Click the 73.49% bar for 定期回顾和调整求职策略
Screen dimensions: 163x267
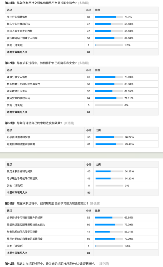pos(109,144)
